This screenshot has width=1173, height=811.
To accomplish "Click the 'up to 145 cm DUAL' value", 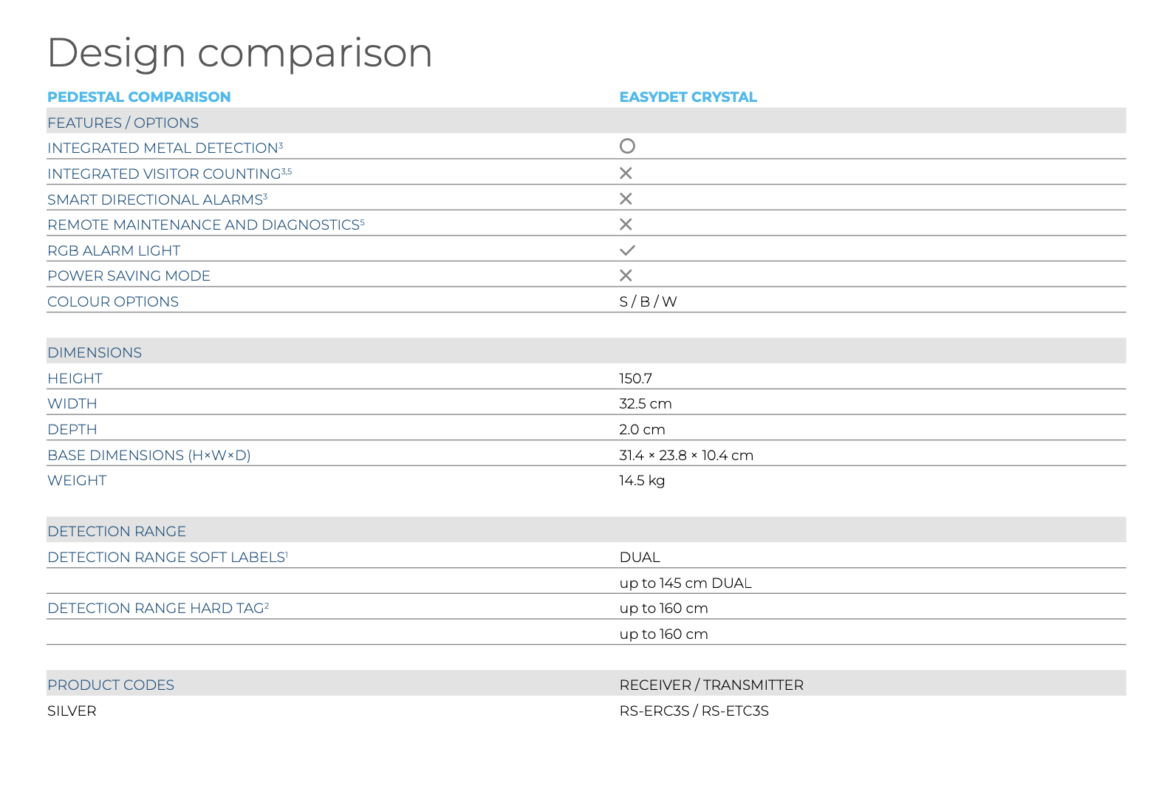I will point(685,583).
